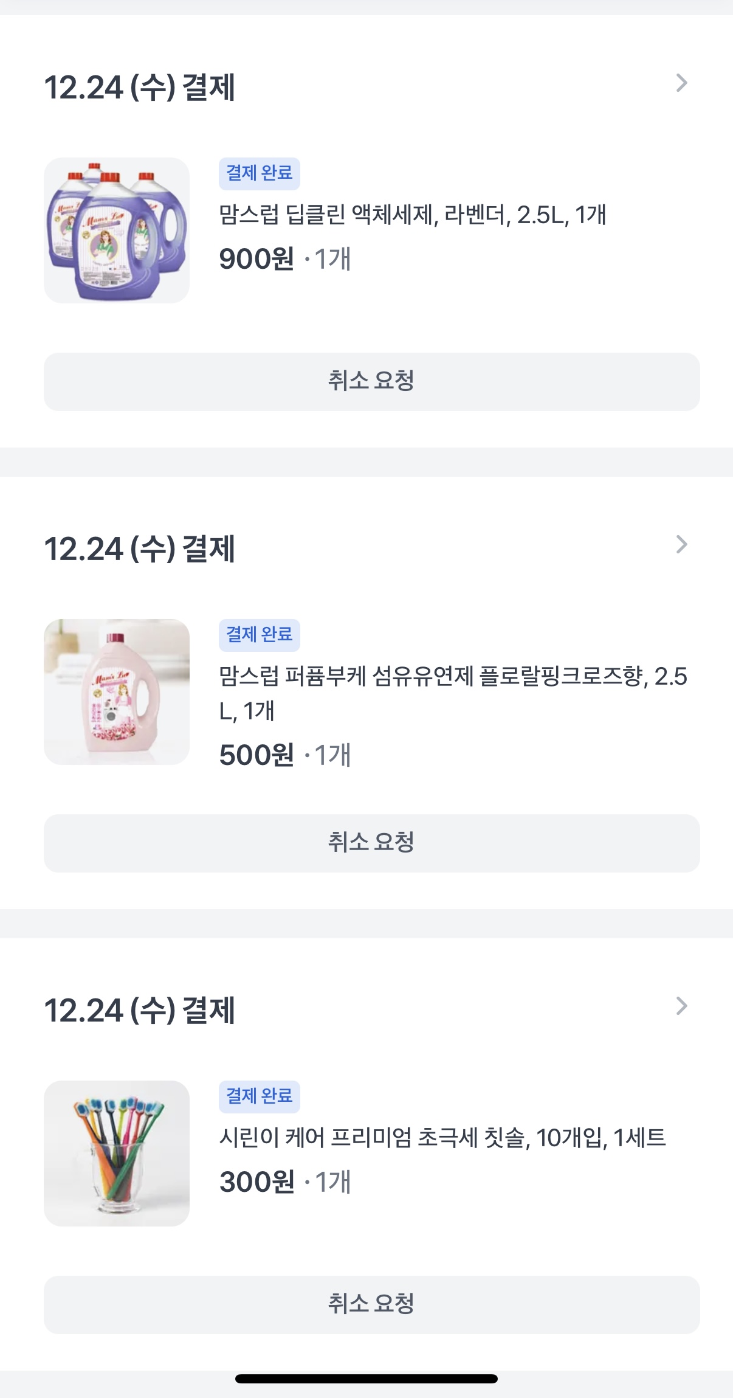Click 결제 완료 badge on toothbrush order
This screenshot has width=733, height=1398.
coord(260,1096)
